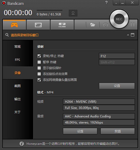Switch to the FPS tab
Image resolution: width=140 pixels, height=150 pixels.
(x=17, y=60)
